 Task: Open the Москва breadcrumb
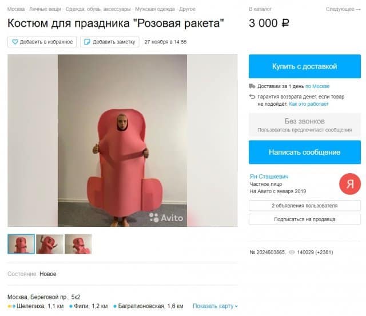pyautogui.click(x=16, y=9)
